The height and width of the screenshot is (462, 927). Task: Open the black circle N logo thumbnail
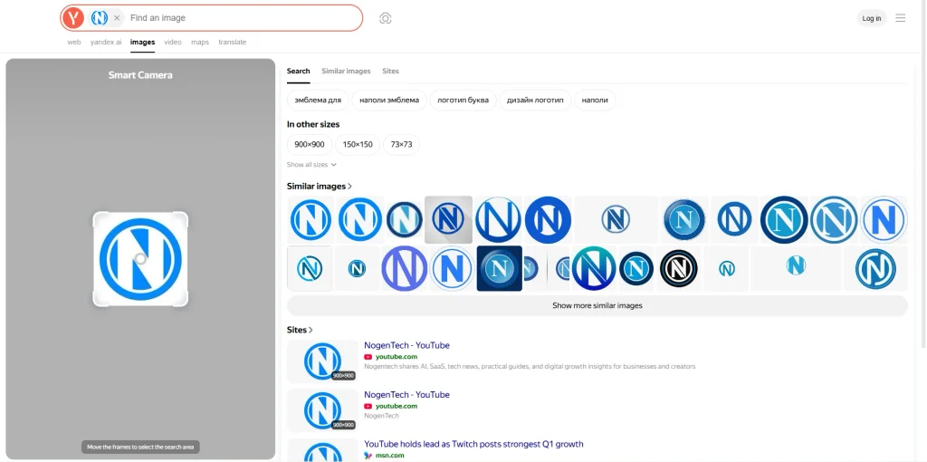pyautogui.click(x=679, y=268)
